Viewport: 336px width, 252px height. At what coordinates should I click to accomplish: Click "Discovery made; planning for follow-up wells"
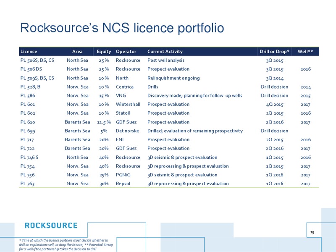tap(195, 96)
